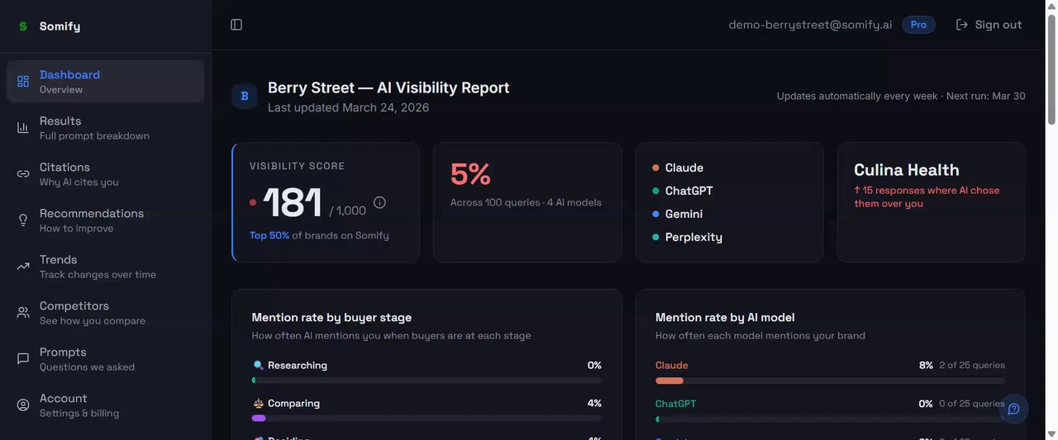Open the floating chat support button
The width and height of the screenshot is (1058, 440).
[1013, 409]
